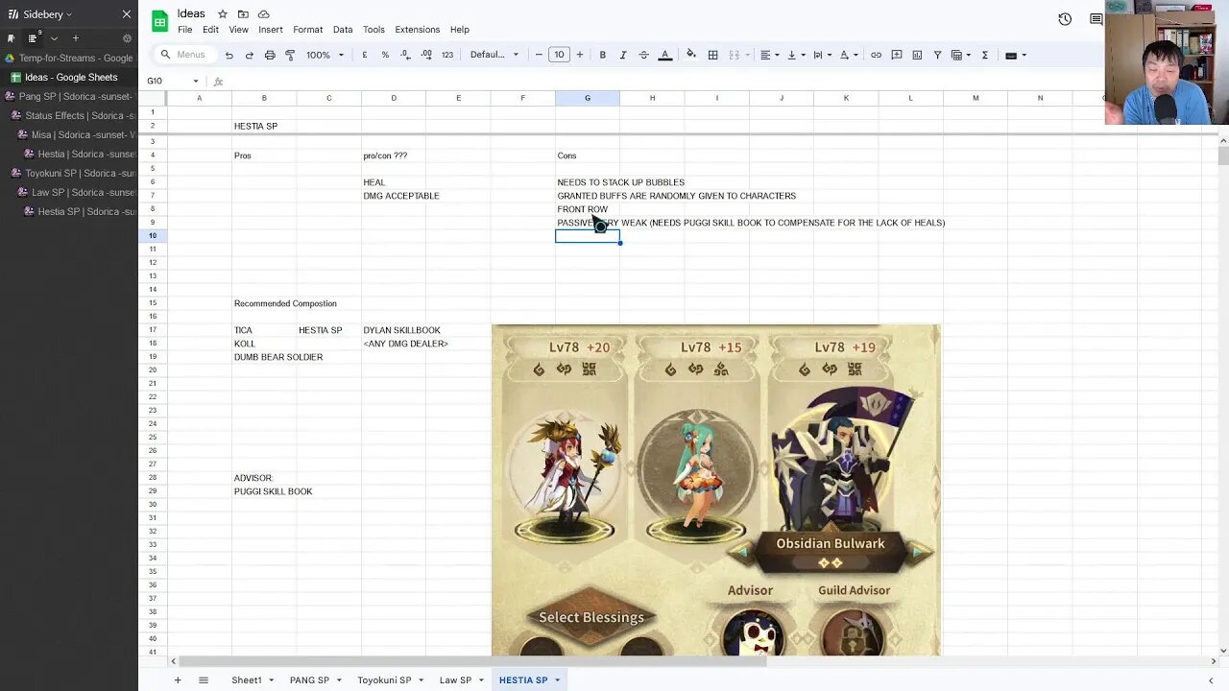Select the Paint format roller tool
The width and height of the screenshot is (1229, 691).
click(x=290, y=55)
